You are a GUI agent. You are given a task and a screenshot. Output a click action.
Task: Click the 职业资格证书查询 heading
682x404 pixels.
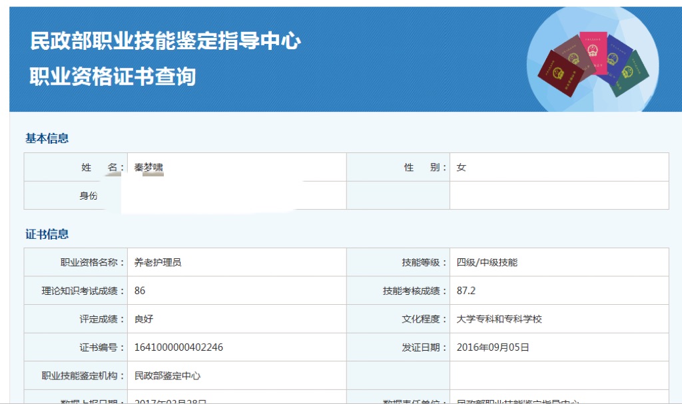pyautogui.click(x=113, y=77)
